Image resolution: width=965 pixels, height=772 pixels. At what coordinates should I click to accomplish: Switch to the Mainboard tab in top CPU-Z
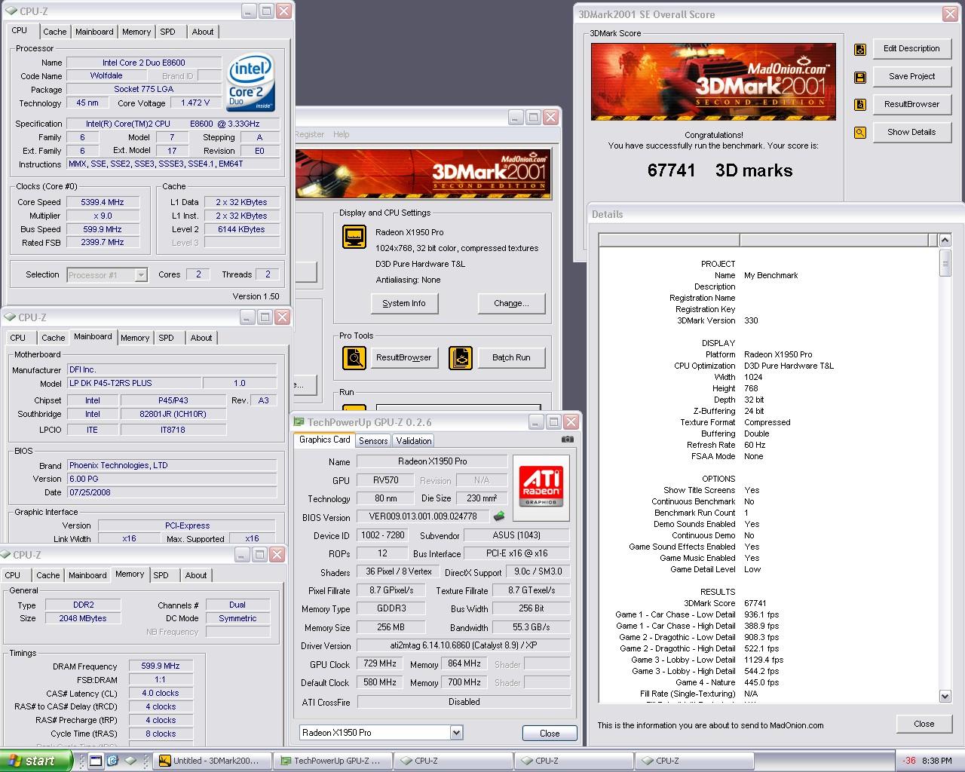(94, 32)
